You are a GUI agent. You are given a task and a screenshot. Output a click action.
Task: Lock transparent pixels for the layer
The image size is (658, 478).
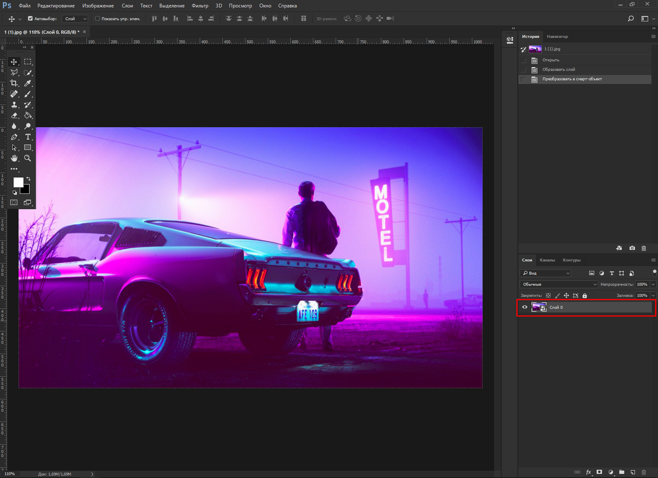[548, 295]
